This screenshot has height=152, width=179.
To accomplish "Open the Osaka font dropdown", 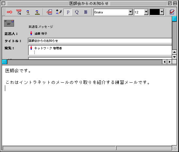I will [x=130, y=12].
